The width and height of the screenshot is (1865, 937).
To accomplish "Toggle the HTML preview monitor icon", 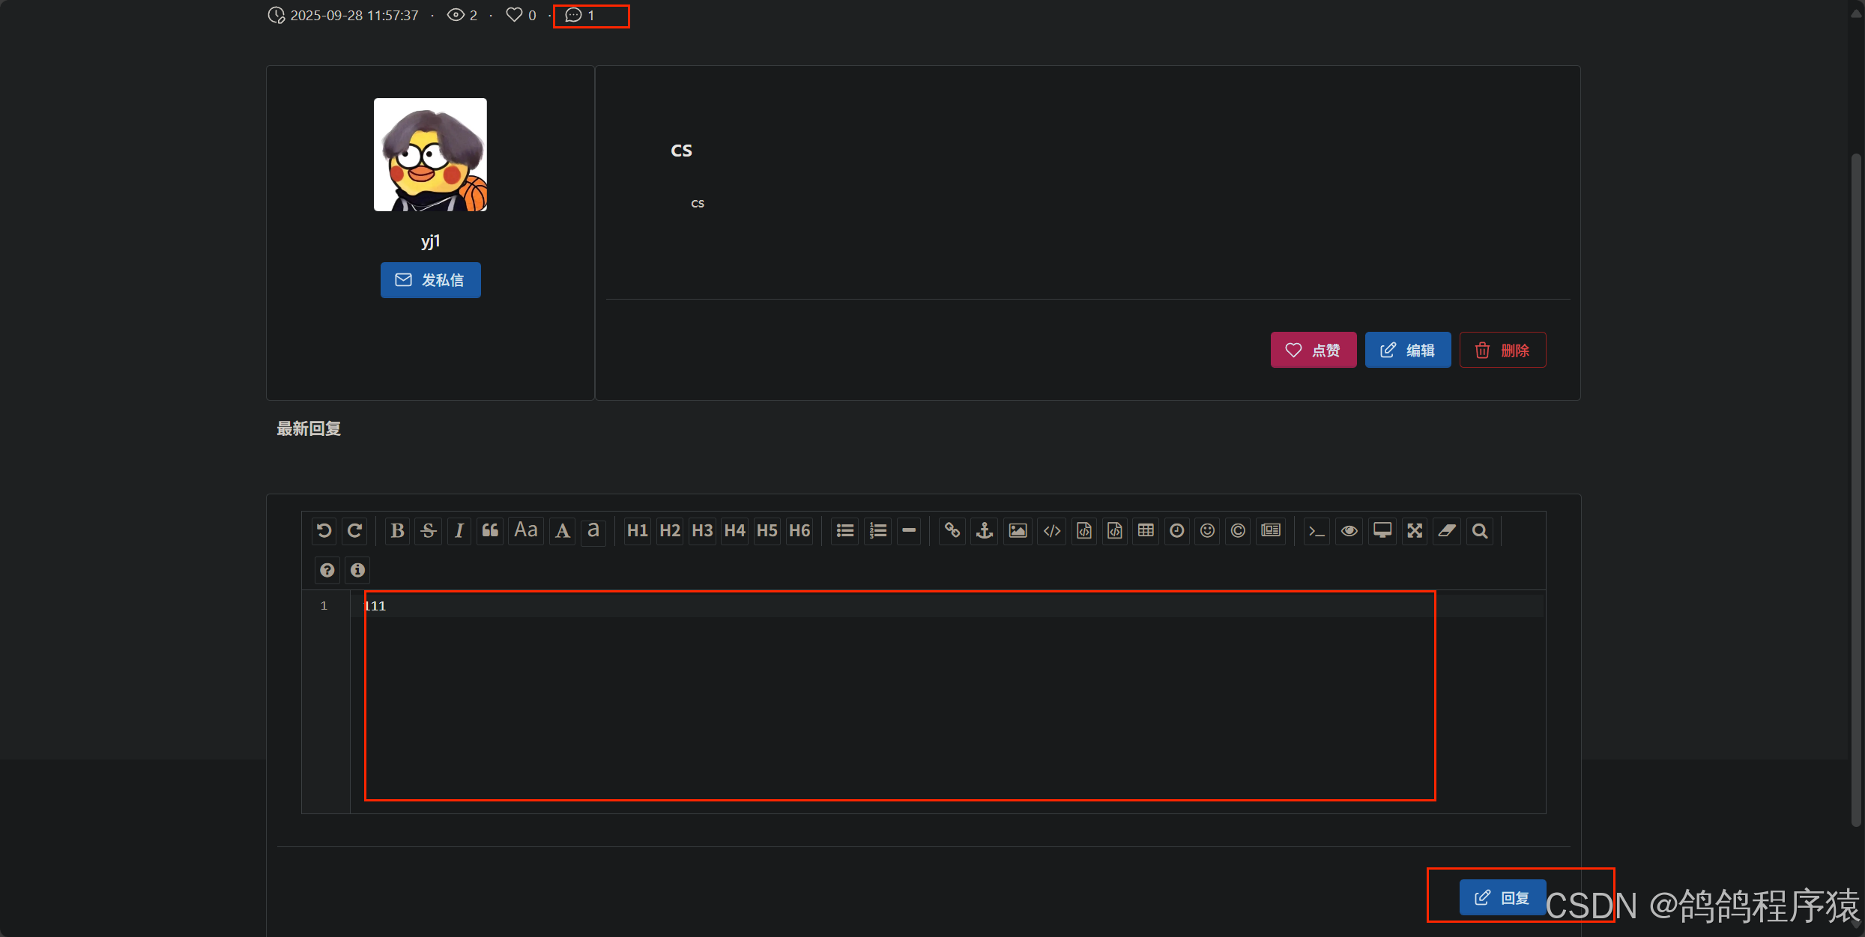I will (1382, 531).
